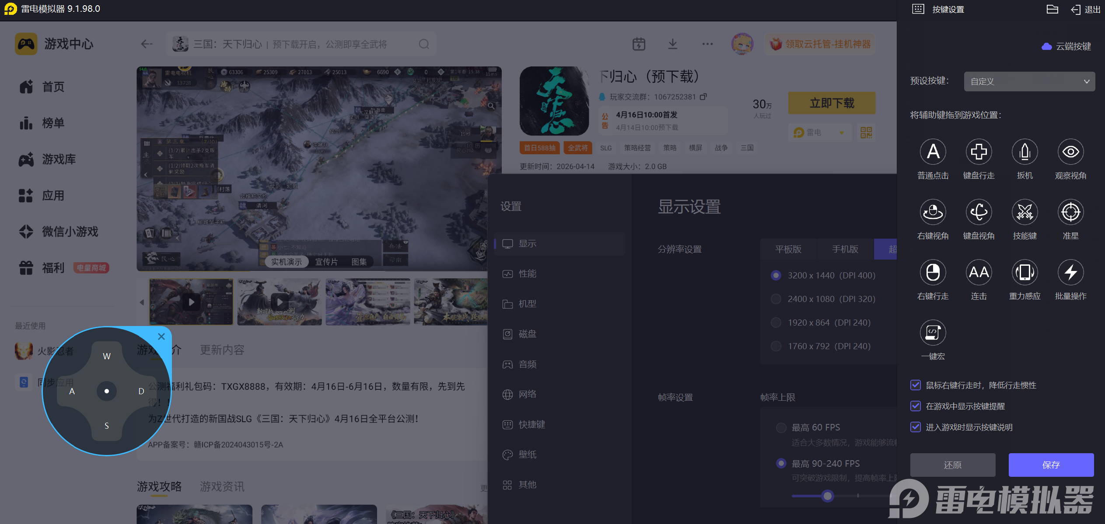Select the 技能键 skill key icon

click(1025, 212)
